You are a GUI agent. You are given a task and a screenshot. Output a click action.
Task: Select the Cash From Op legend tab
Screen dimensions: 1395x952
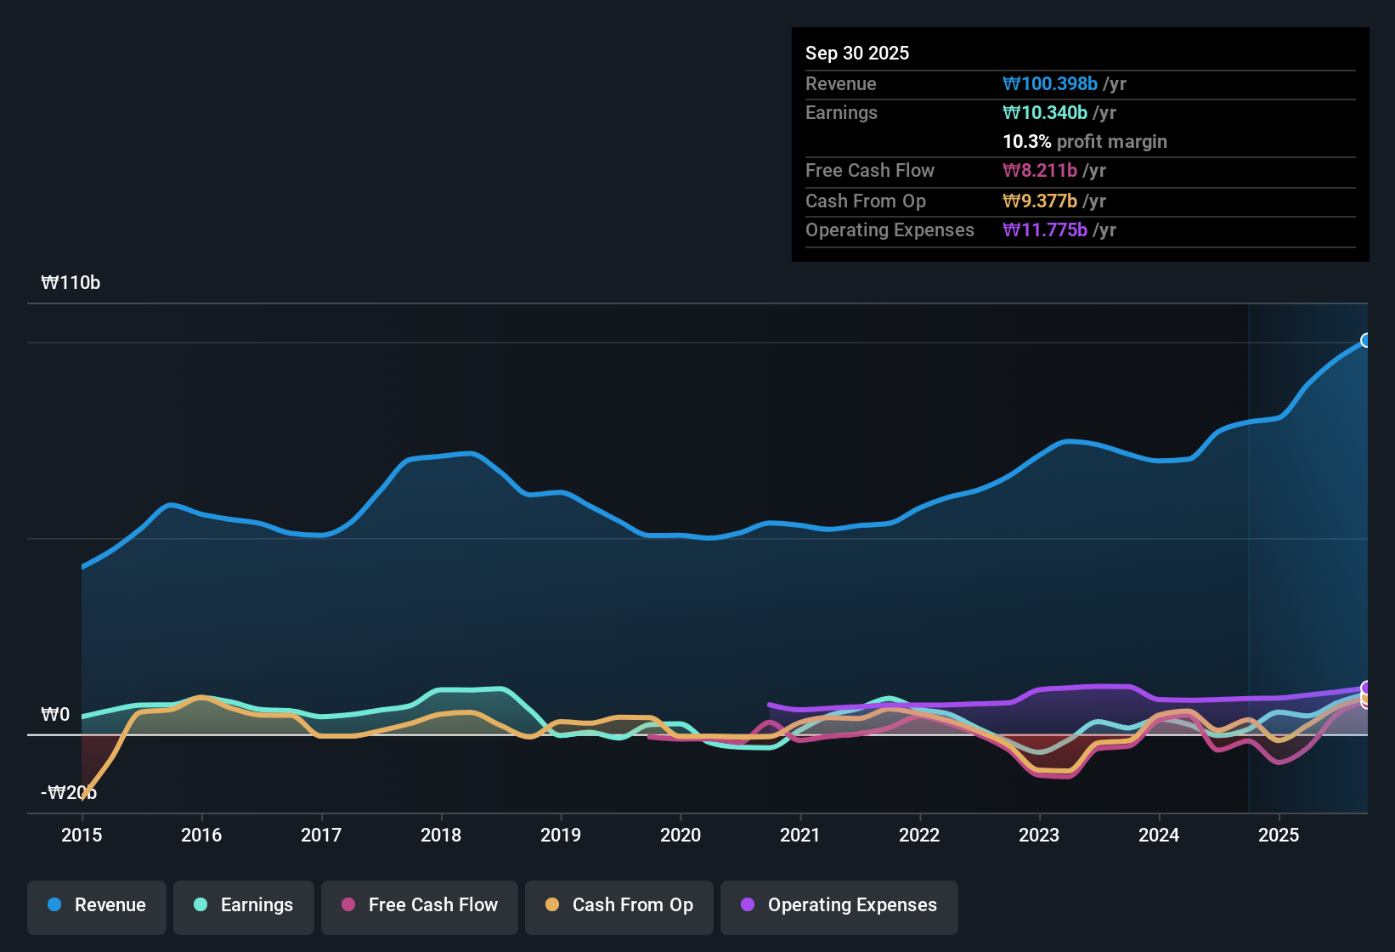tap(618, 905)
